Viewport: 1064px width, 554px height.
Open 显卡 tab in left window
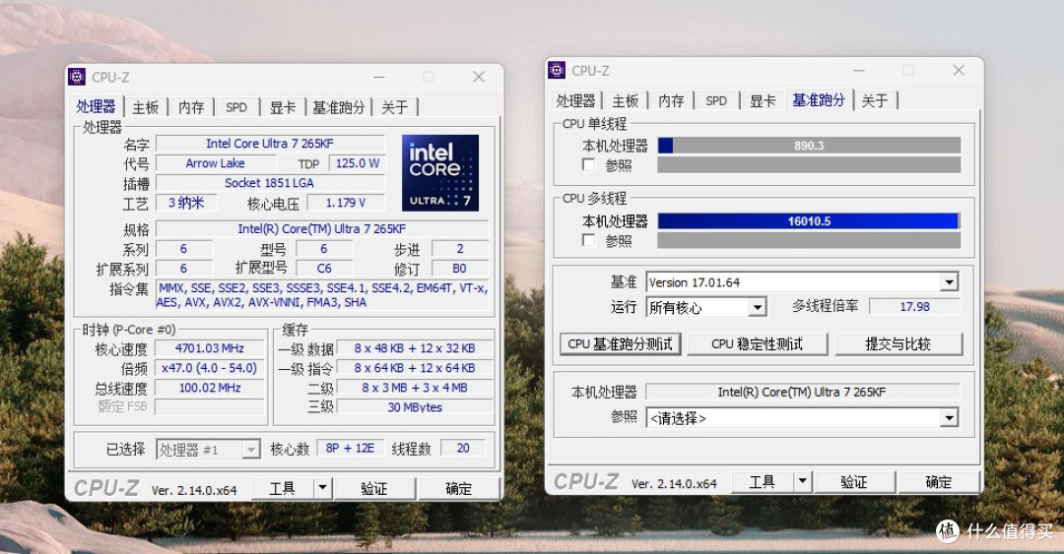point(283,107)
